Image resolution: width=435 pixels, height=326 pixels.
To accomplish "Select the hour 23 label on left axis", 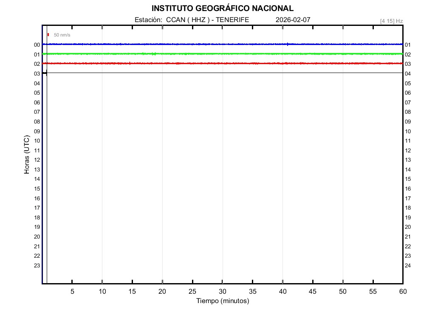I will click(x=37, y=266).
